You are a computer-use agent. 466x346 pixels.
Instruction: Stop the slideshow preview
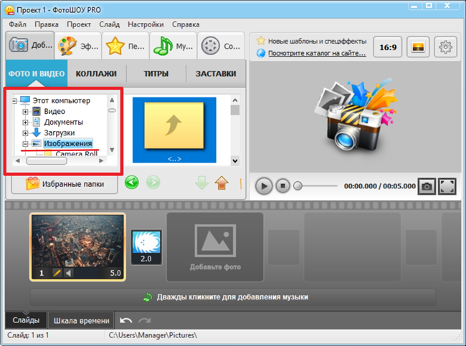tap(282, 186)
